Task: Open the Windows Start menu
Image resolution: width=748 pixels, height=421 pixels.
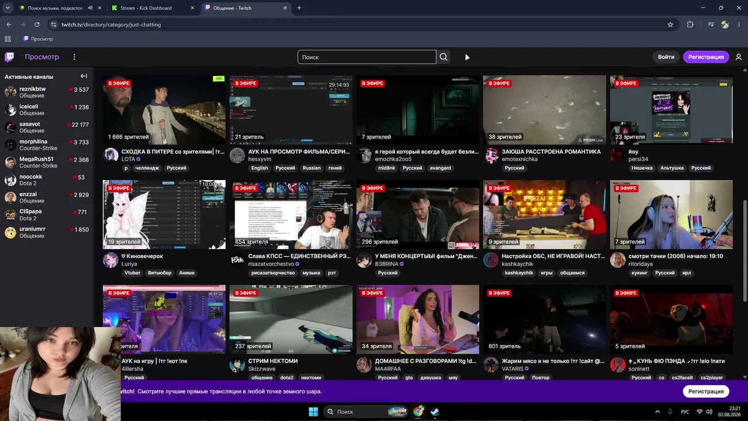Action: pos(313,412)
